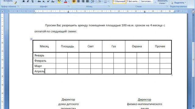Click the дома детского text
This screenshot has height=109, width=195.
(68, 104)
